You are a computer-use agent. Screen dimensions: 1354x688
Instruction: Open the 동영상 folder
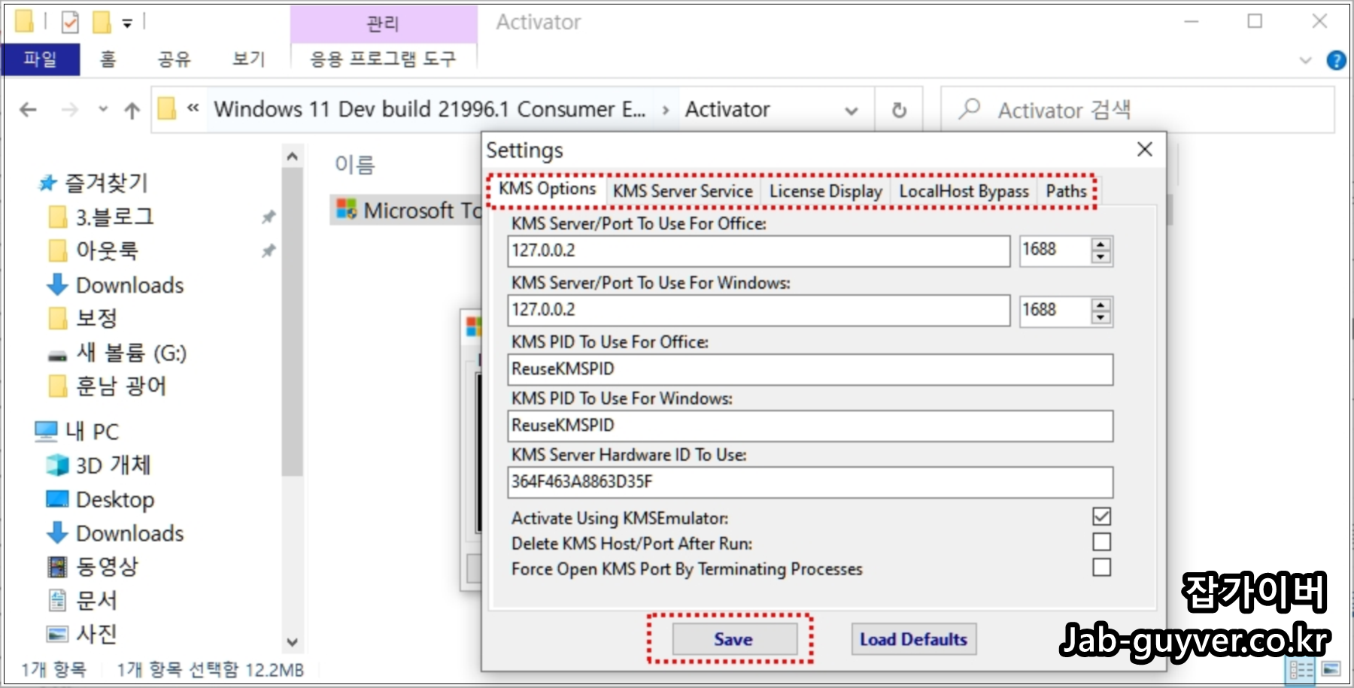107,566
